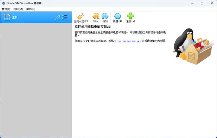The width and height of the screenshot is (217, 138).
Task: Click the pin icon in Tools row
Action: point(58,17)
